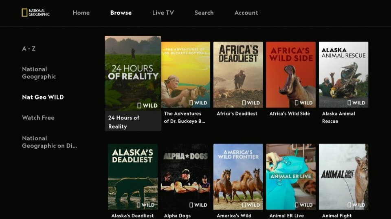This screenshot has height=219, width=391.
Task: Click the 'Animal ER Live' title text
Action: [x=286, y=216]
